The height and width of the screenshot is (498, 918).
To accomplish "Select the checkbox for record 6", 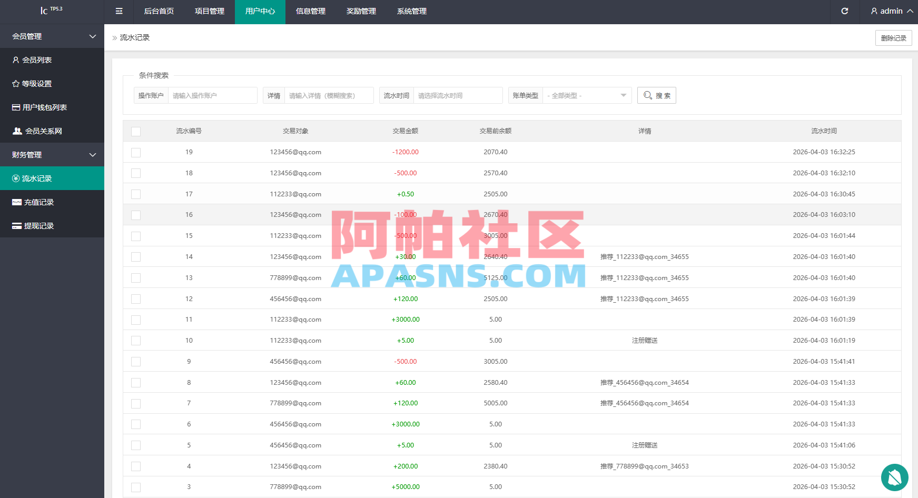I will click(136, 424).
